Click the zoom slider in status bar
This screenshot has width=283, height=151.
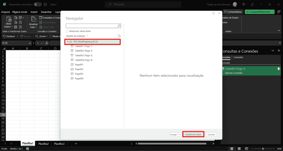[x=263, y=149]
